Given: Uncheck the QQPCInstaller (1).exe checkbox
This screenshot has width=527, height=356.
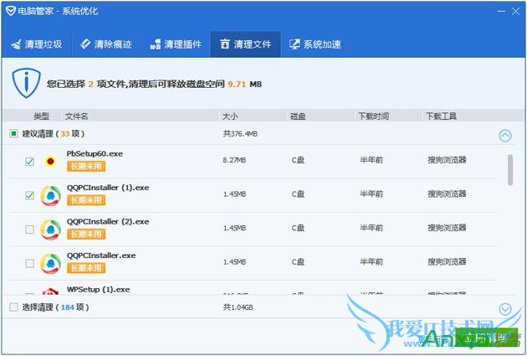Looking at the screenshot, I should point(30,195).
